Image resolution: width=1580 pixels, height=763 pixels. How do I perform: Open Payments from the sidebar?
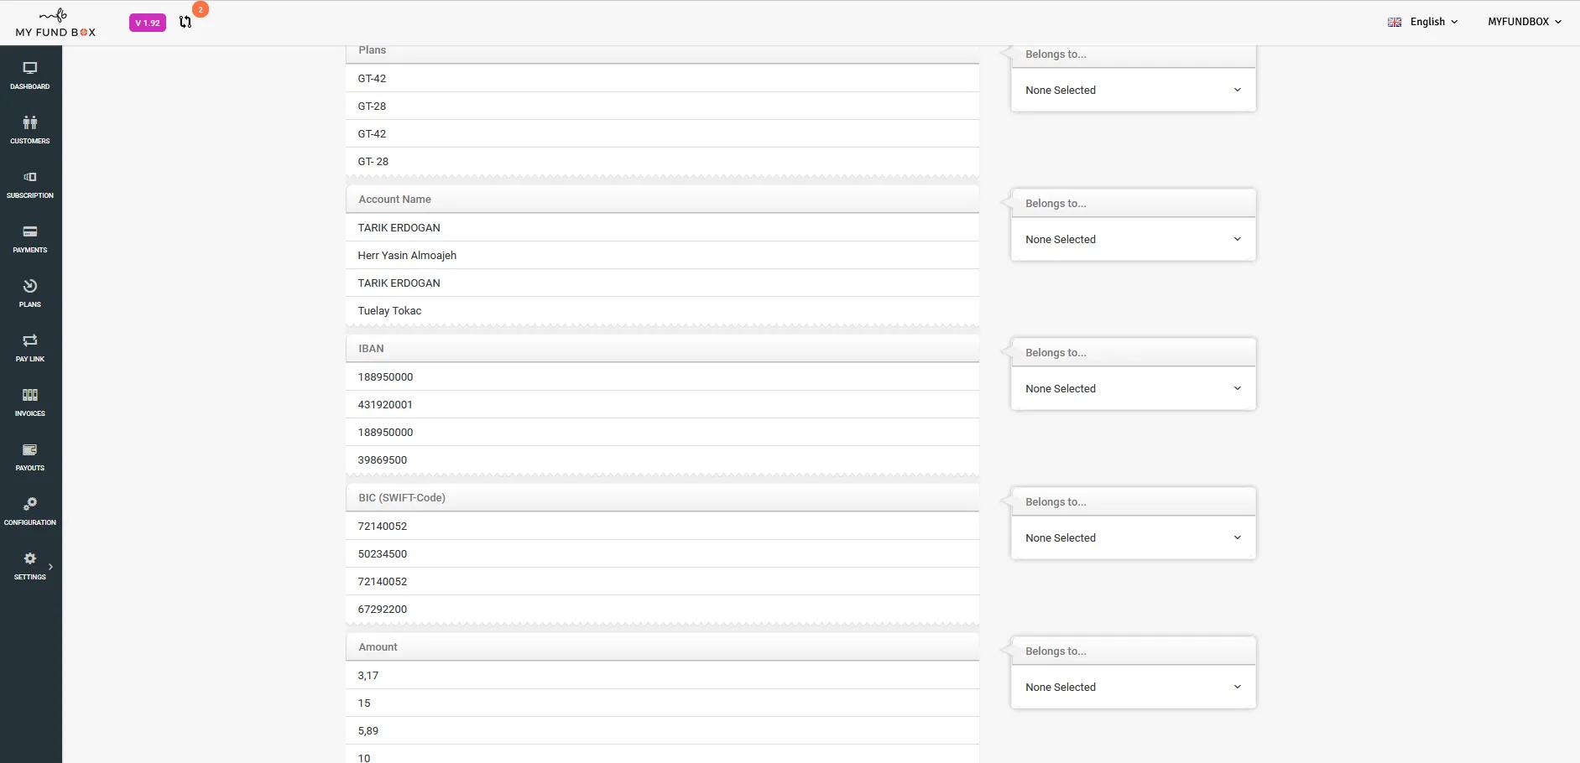[x=30, y=238]
